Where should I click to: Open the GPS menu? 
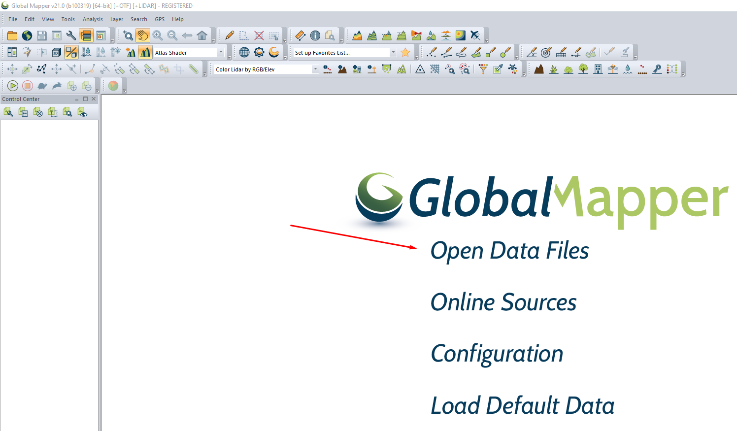(x=160, y=19)
